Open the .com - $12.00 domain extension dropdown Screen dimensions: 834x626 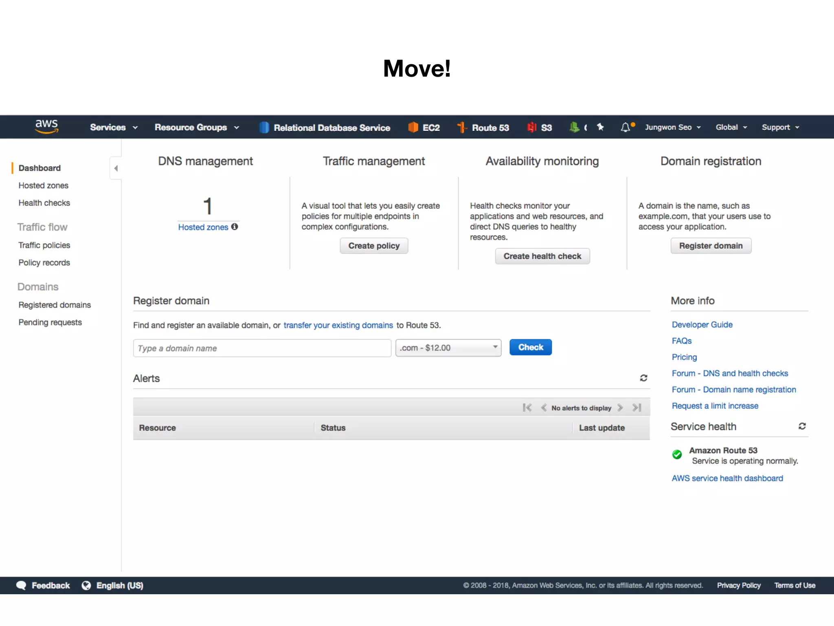click(448, 348)
